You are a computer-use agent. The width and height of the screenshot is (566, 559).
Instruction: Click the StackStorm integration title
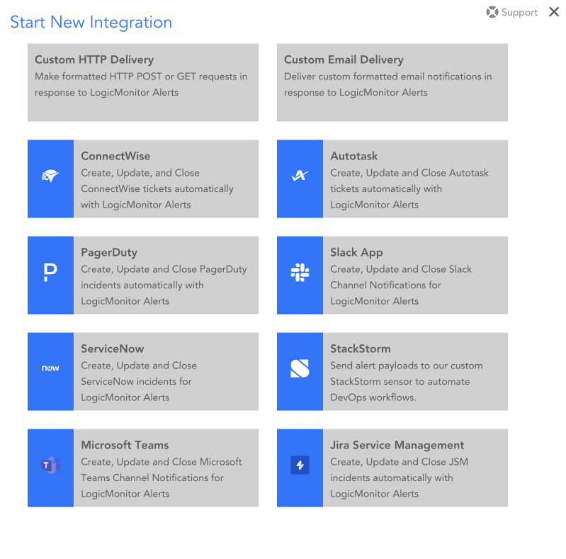pyautogui.click(x=360, y=349)
